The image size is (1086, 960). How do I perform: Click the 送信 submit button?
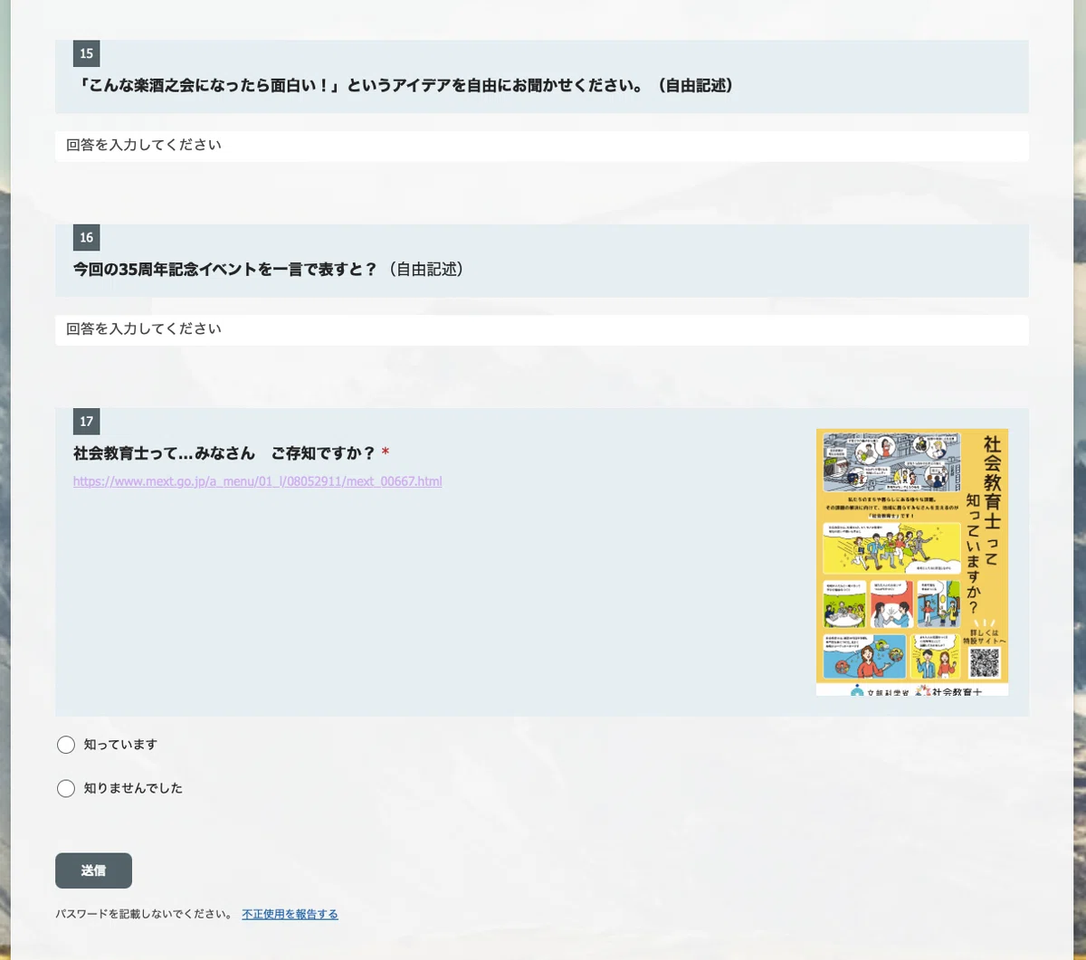pyautogui.click(x=93, y=870)
